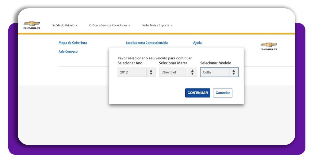Image resolution: width=314 pixels, height=164 pixels.
Task: Click the caret beside Saiba Mais e Suporte
Action: 171,25
